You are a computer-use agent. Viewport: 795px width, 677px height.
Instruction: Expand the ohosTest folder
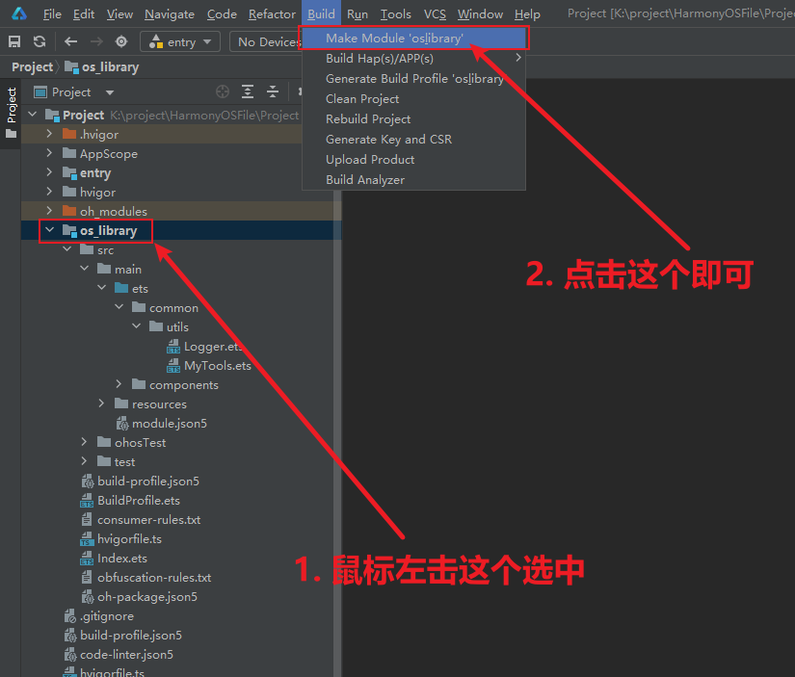(x=84, y=442)
